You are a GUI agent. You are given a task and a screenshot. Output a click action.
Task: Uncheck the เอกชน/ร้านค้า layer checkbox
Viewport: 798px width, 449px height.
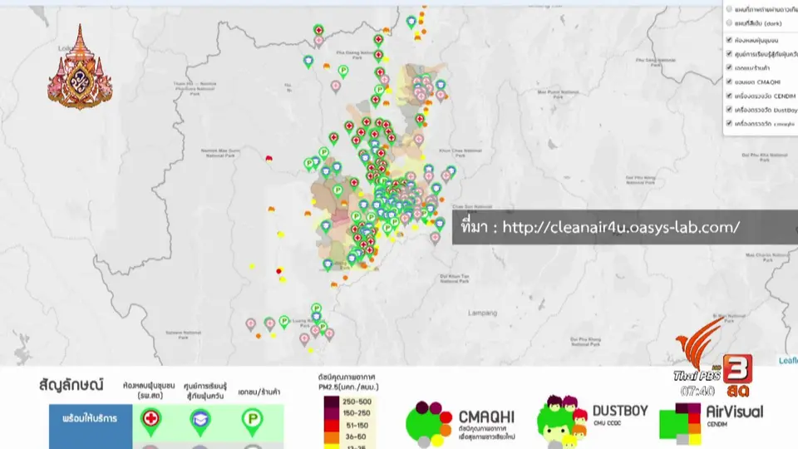729,67
